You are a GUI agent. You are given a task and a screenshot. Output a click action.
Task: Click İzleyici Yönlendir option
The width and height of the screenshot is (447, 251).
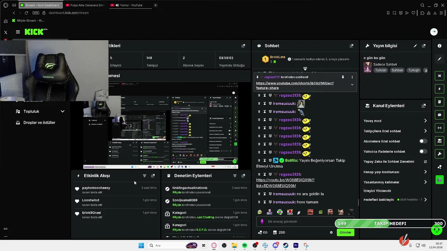click(x=378, y=191)
